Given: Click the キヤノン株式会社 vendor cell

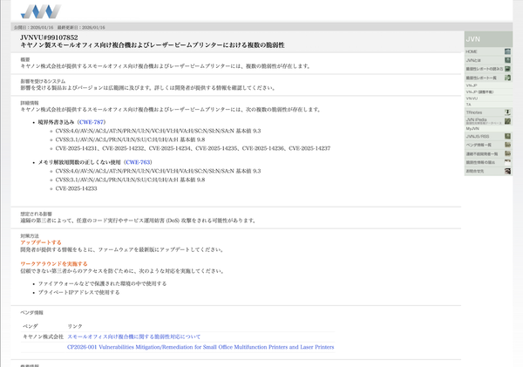Looking at the screenshot, I should click(x=43, y=336).
